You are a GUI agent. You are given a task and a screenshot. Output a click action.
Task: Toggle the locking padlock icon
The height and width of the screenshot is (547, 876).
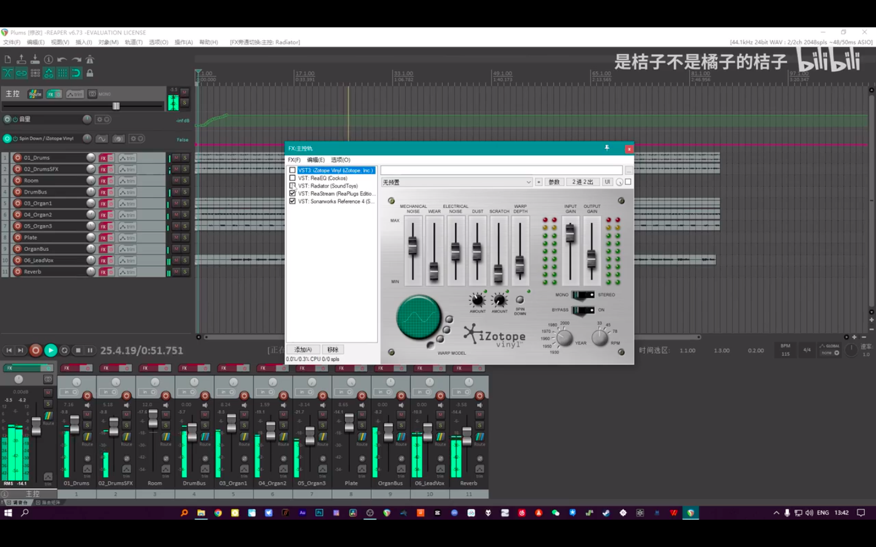click(90, 73)
